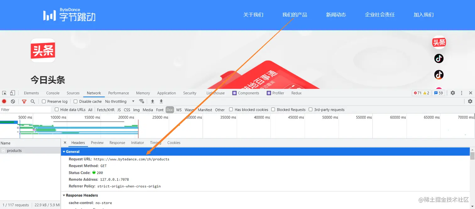Click the Name column header
Viewport: 475px width, 209px height.
30,143
